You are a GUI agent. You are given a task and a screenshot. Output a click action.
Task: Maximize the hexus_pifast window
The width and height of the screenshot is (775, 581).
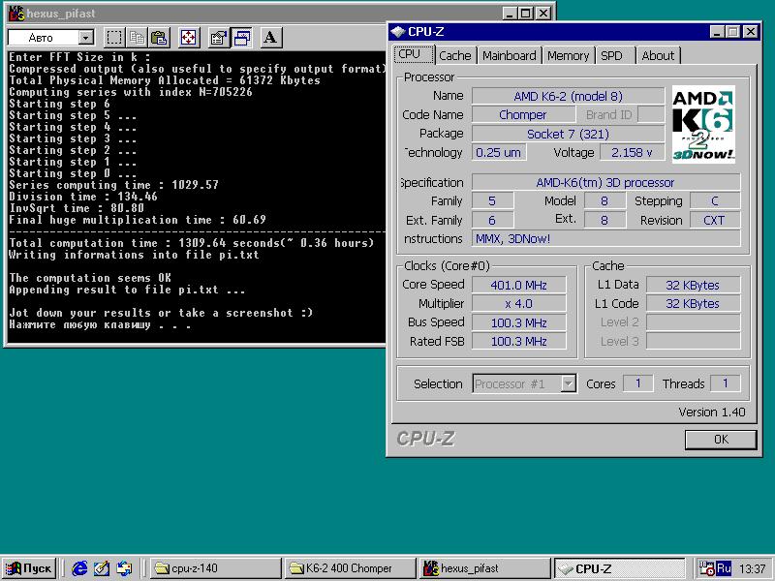click(x=526, y=14)
